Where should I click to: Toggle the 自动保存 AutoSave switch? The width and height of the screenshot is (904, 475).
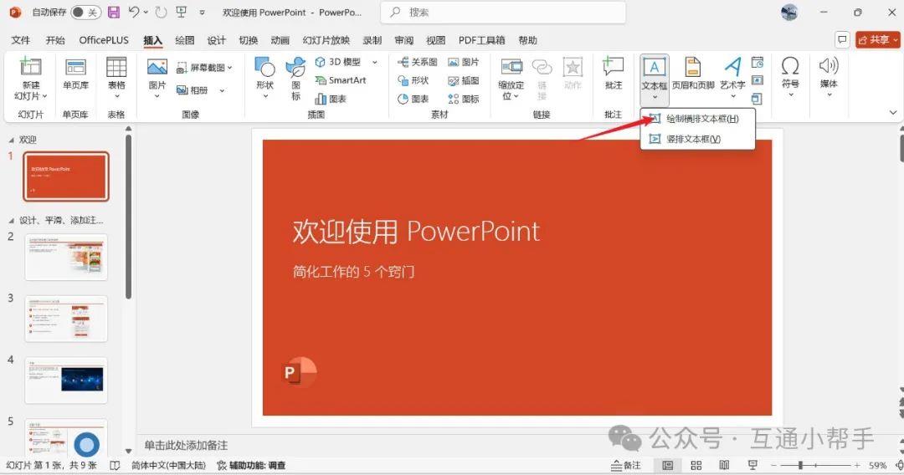(85, 12)
